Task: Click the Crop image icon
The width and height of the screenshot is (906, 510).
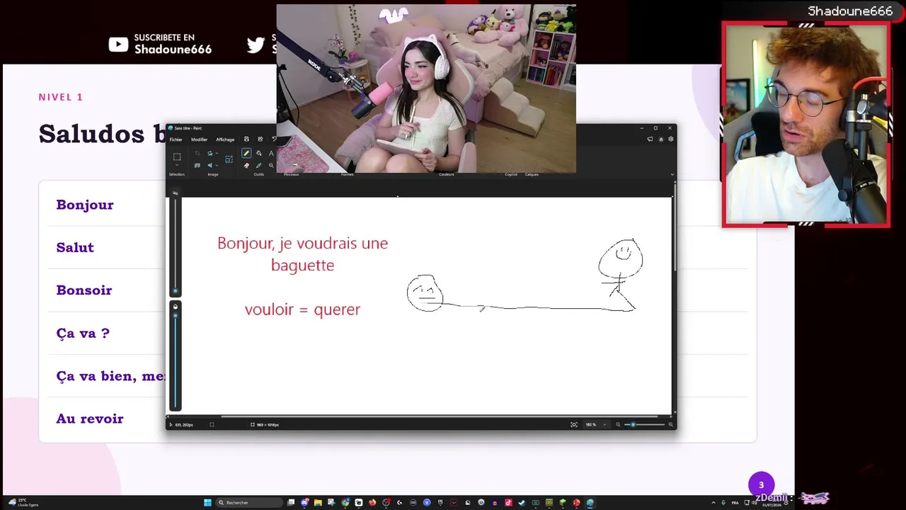Action: [197, 153]
